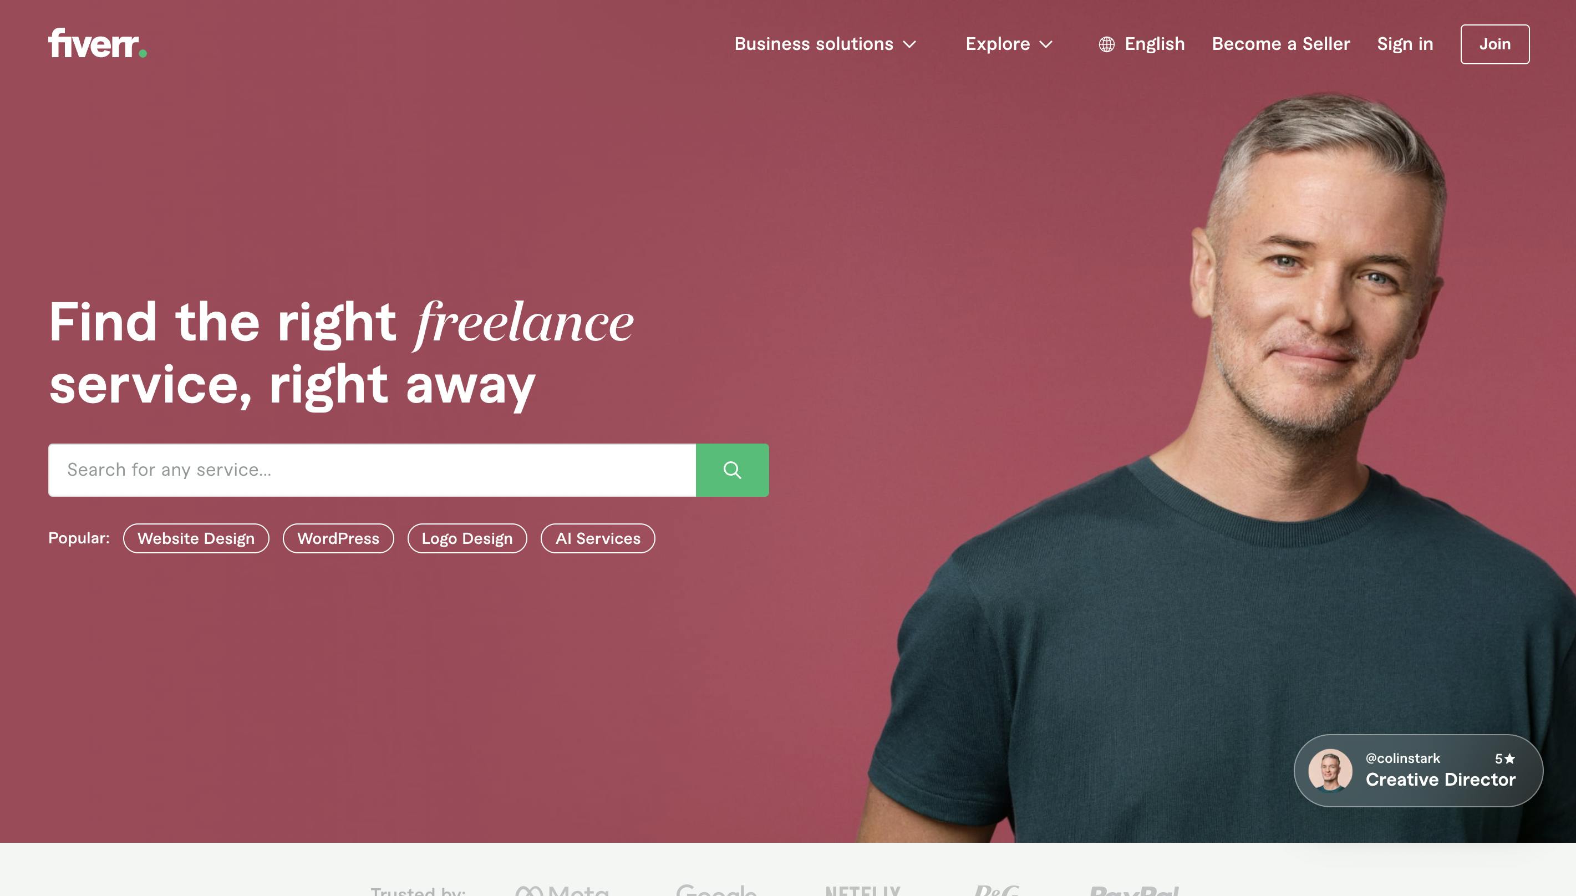Click the colinstark avatar thumbnail
The image size is (1576, 896).
click(1330, 770)
